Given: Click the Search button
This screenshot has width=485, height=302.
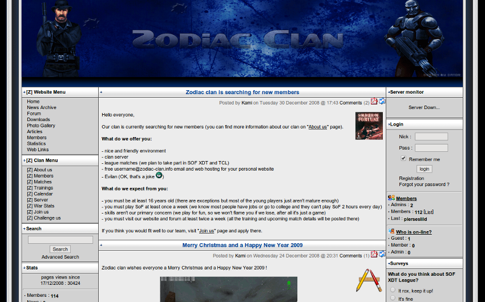Looking at the screenshot, I should (60, 249).
